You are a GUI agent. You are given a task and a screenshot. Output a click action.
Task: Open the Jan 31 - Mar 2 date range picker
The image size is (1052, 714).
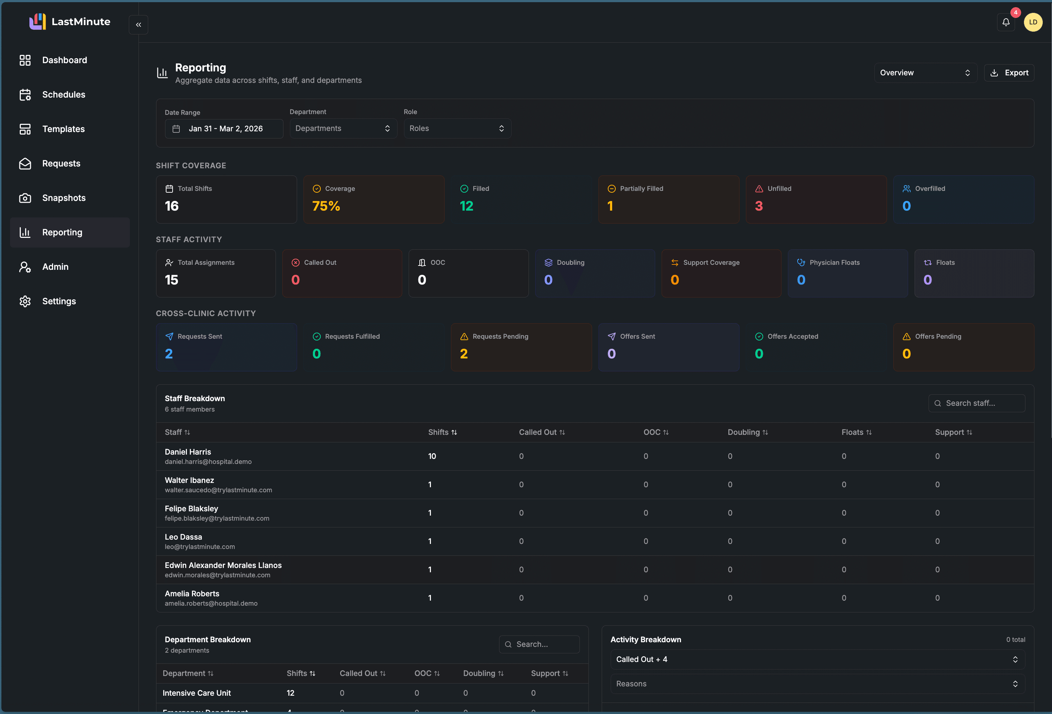click(224, 128)
